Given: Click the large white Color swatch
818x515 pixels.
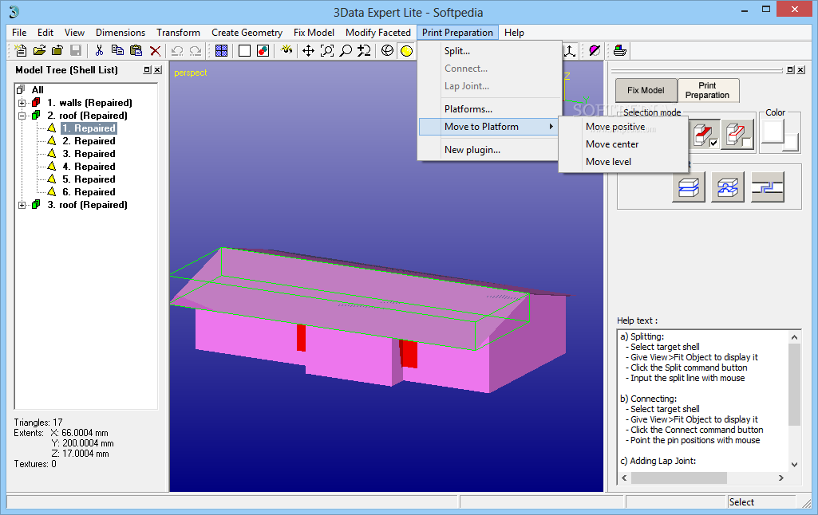Looking at the screenshot, I should tap(773, 132).
